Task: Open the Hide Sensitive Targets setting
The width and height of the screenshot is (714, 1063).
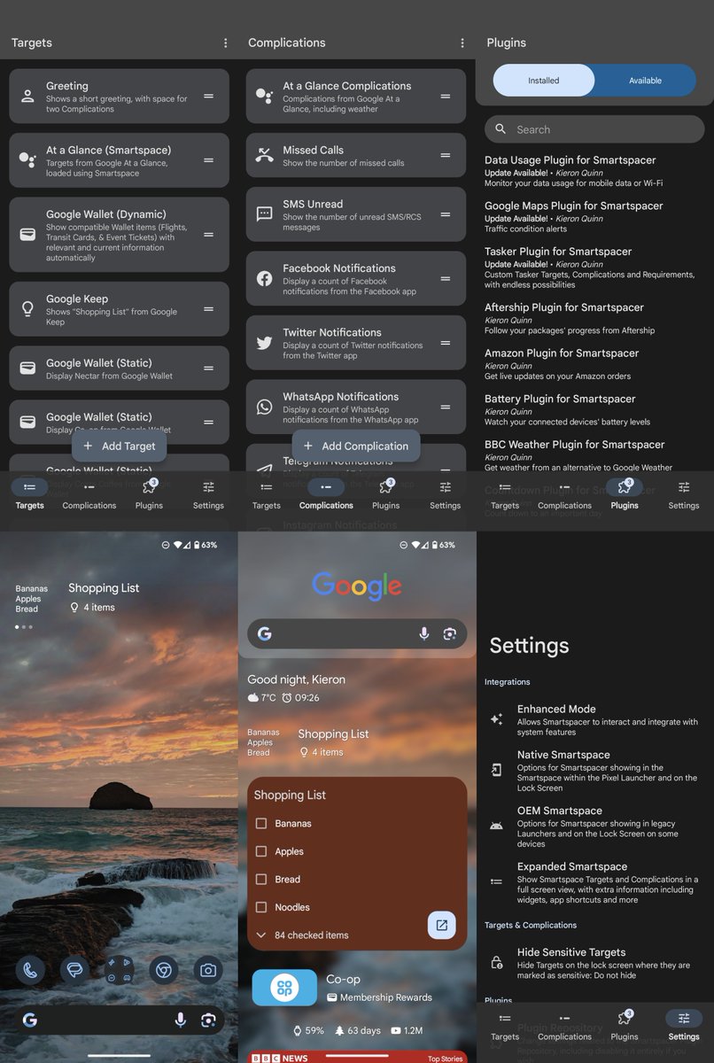Action: click(595, 962)
